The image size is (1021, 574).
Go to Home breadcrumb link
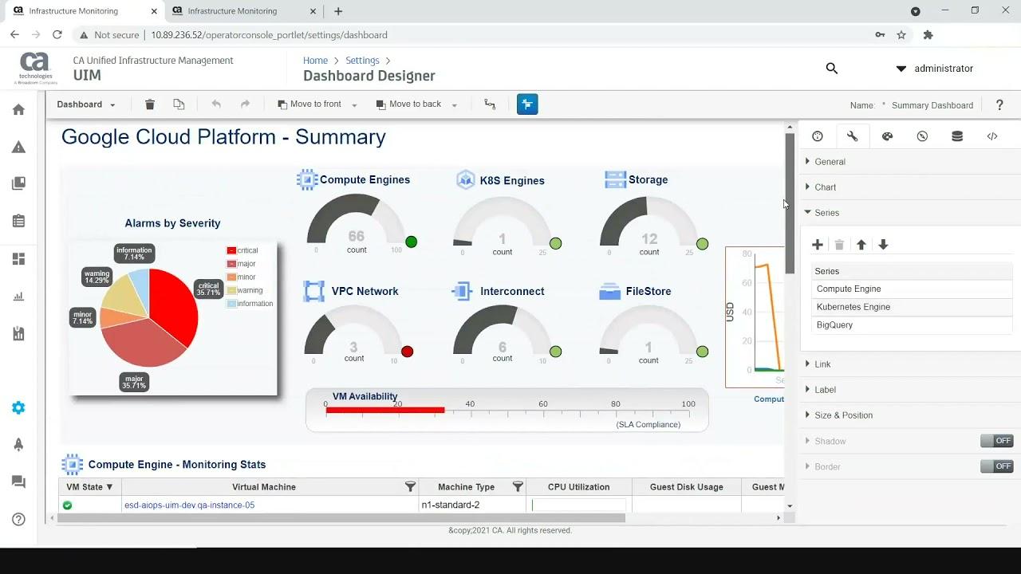pyautogui.click(x=315, y=61)
